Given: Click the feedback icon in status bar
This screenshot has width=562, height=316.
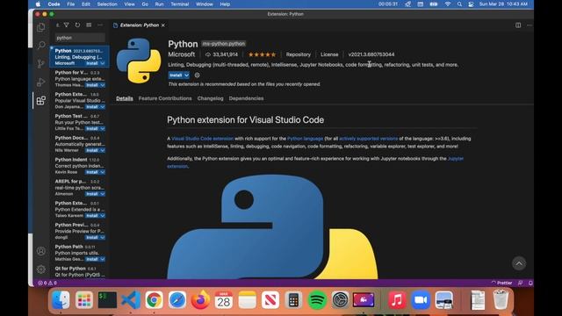Looking at the screenshot, I should point(521,283).
